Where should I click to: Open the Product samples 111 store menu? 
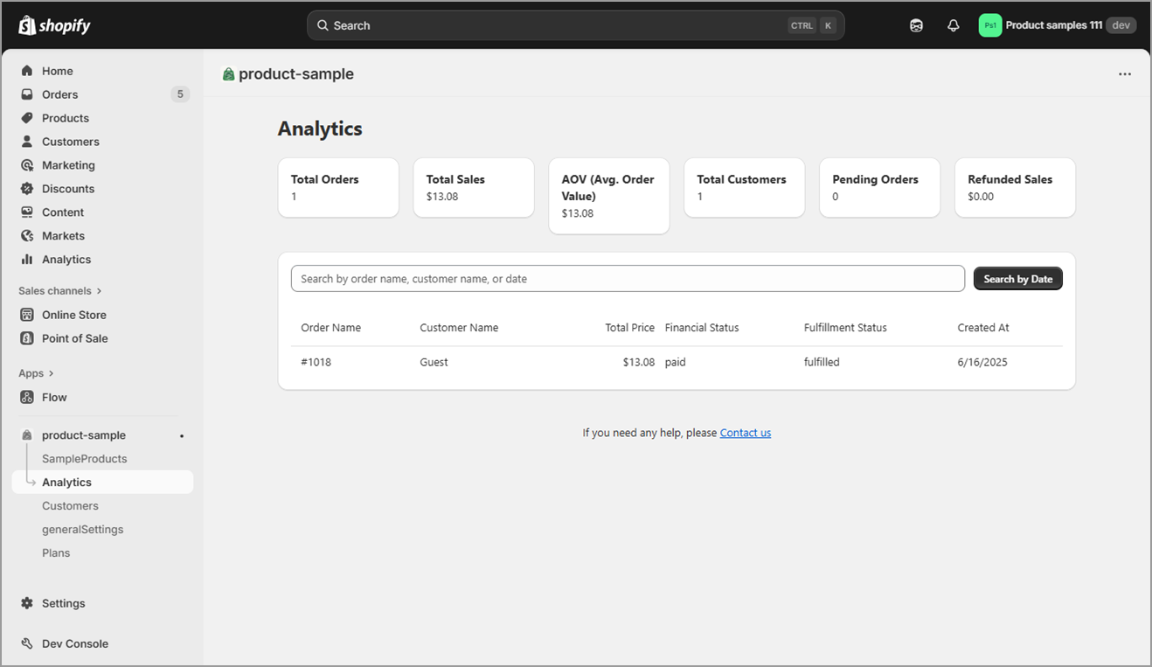1057,25
